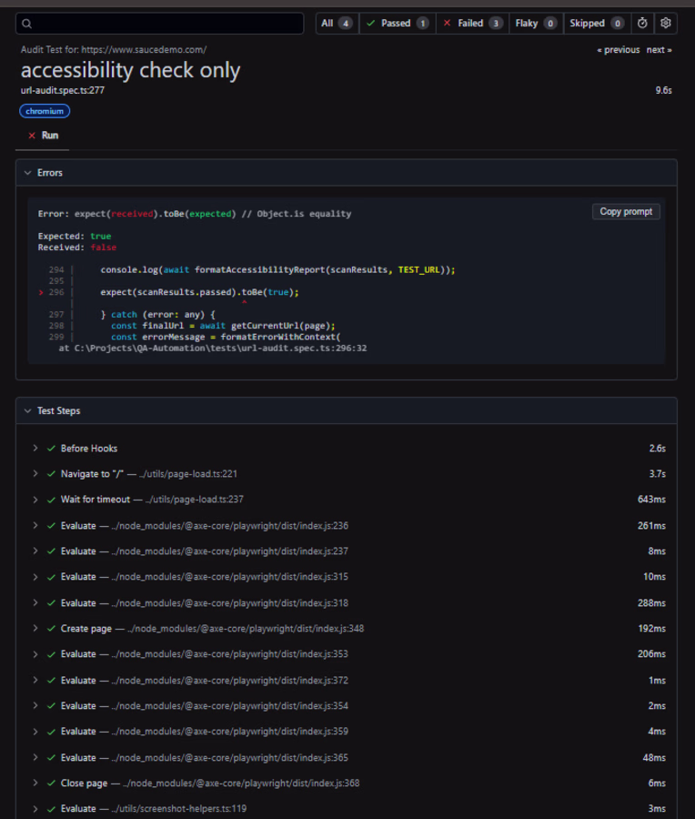Click checkmark beside Wait for timeout
The height and width of the screenshot is (819, 695).
coord(51,500)
